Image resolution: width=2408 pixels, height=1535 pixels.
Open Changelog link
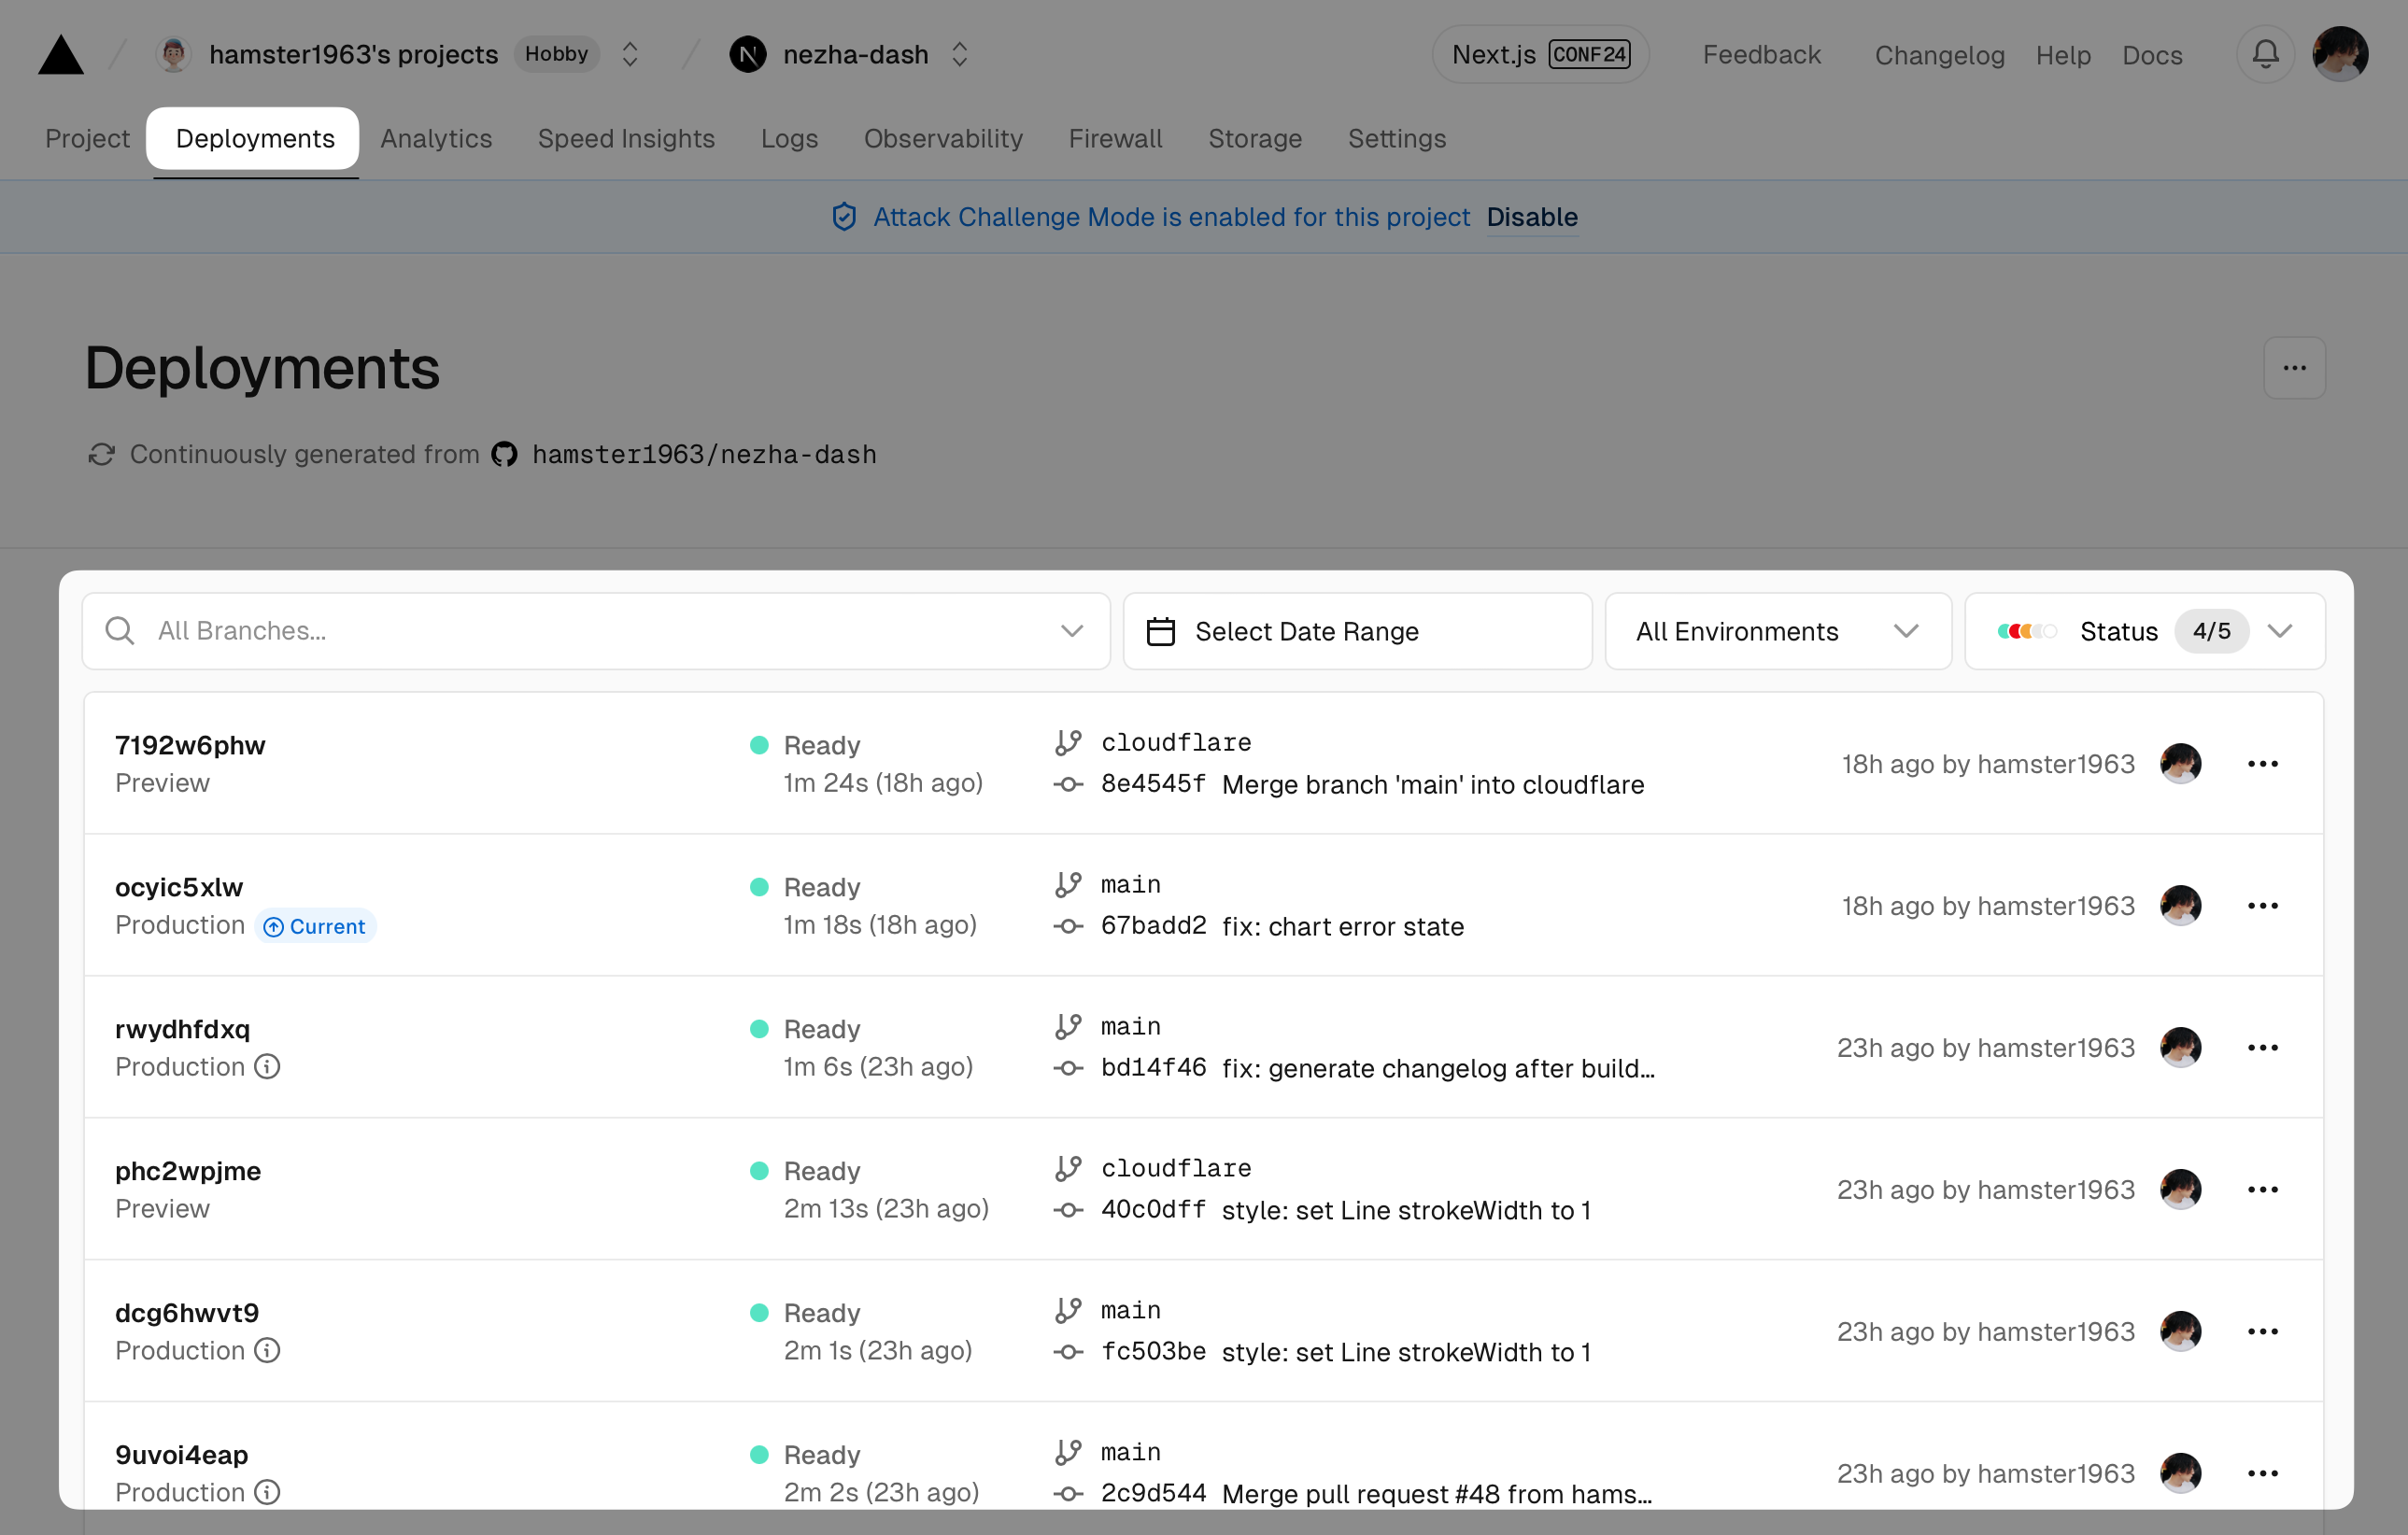1939,55
